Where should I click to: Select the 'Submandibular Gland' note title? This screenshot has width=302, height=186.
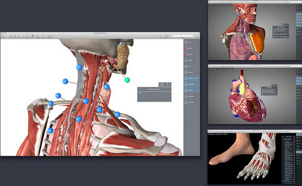tap(155, 89)
